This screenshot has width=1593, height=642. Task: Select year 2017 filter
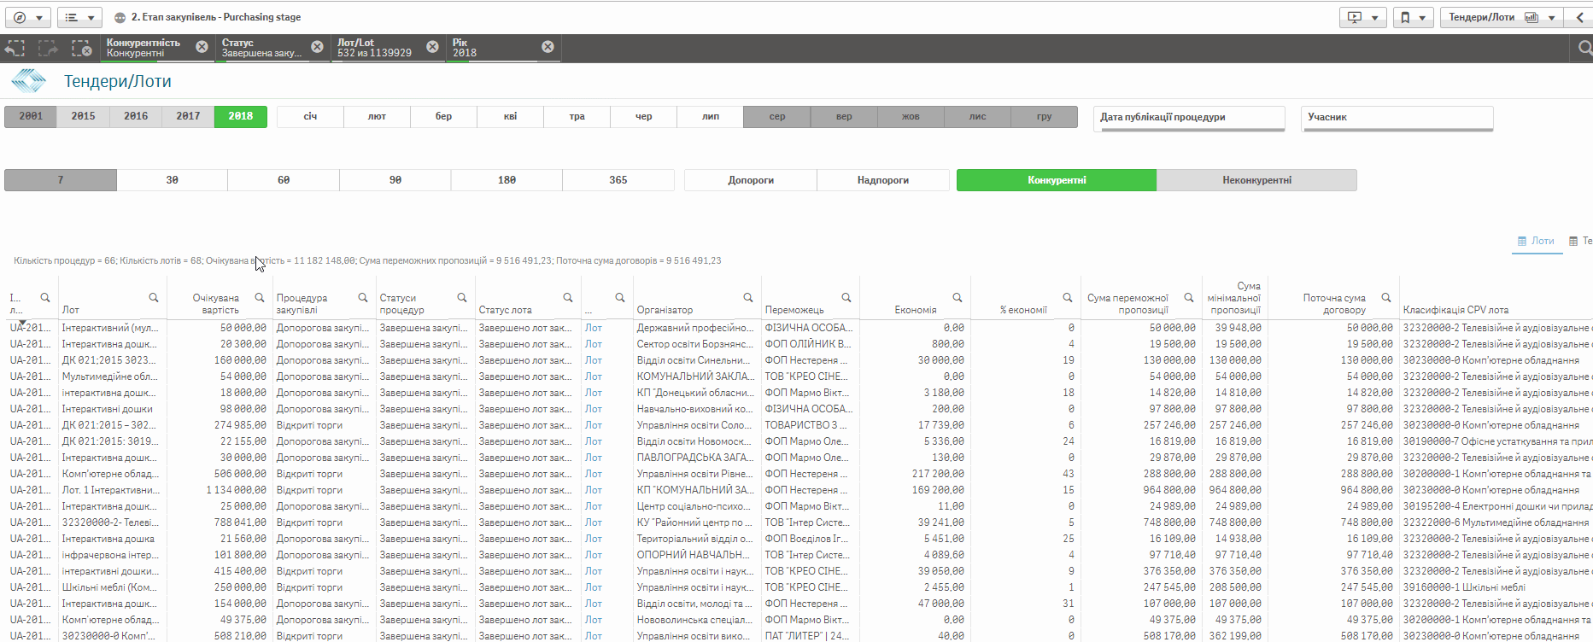[x=188, y=117]
